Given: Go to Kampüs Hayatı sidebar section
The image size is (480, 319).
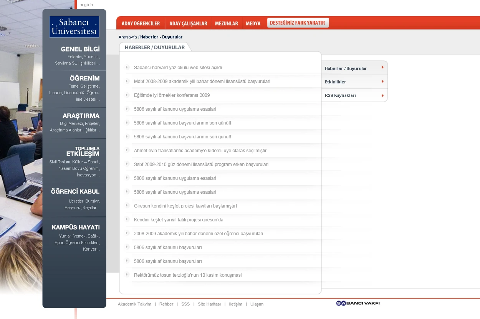Looking at the screenshot, I should click(x=76, y=227).
